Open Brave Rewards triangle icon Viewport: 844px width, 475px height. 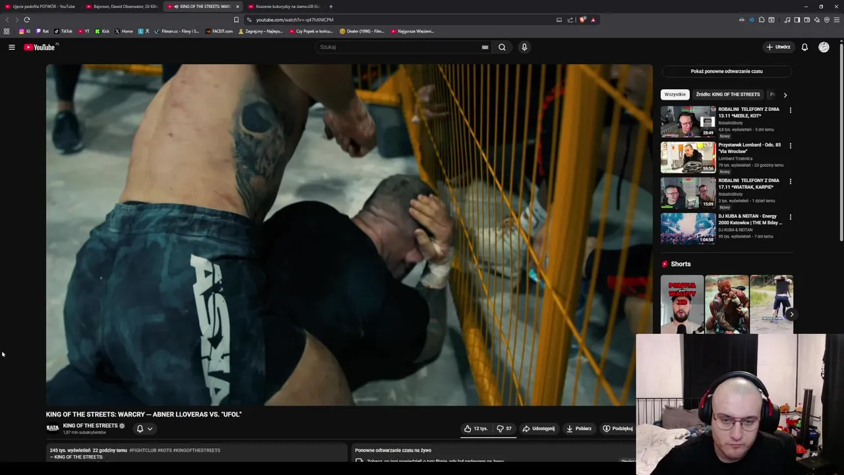pyautogui.click(x=593, y=20)
